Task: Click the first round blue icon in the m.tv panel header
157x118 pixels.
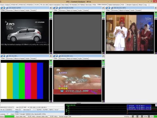Action: (54, 56)
